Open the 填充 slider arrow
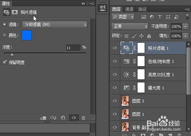The height and width of the screenshot is (136, 191). (186, 36)
